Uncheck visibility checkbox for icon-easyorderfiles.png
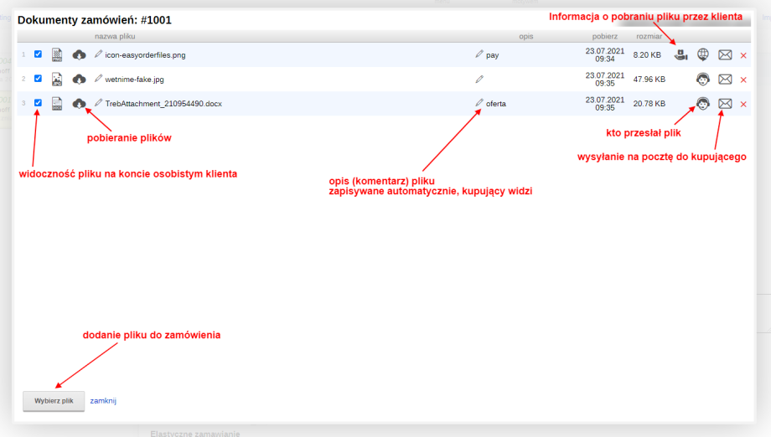Screen dimensions: 771x437 (x=38, y=54)
